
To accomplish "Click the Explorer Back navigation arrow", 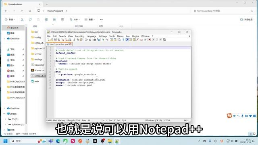I will (6, 11).
